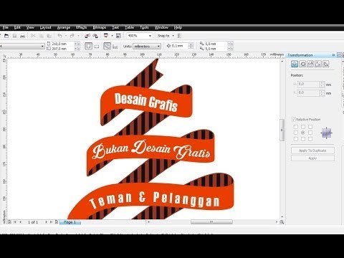
Task: Toggle the Relative Position checkbox
Action: (x=294, y=119)
